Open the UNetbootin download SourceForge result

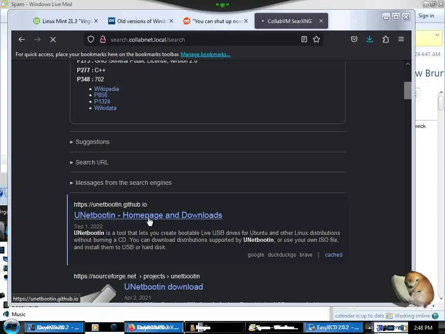pyautogui.click(x=163, y=287)
